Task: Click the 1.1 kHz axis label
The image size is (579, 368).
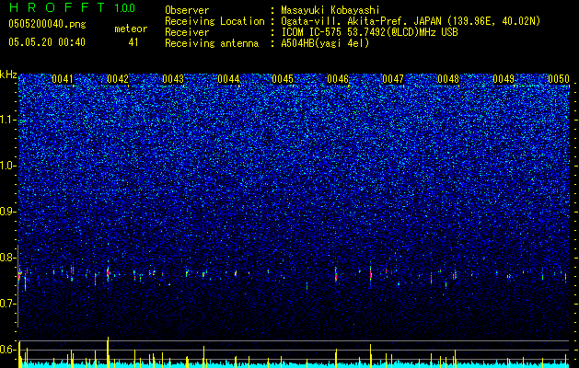Action: pos(8,120)
